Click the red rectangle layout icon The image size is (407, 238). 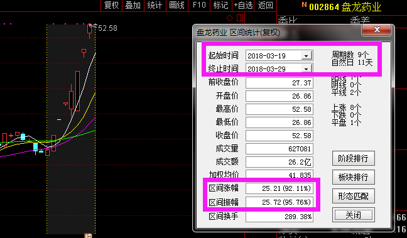coord(240,18)
